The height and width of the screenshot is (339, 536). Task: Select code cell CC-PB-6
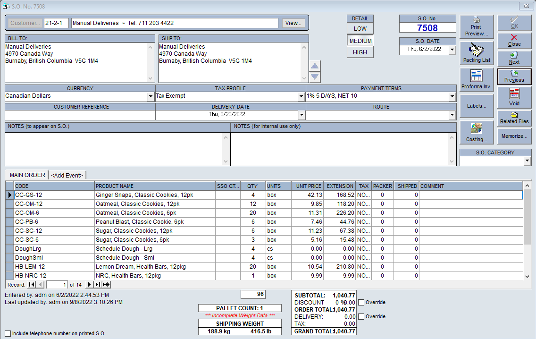pyautogui.click(x=54, y=221)
